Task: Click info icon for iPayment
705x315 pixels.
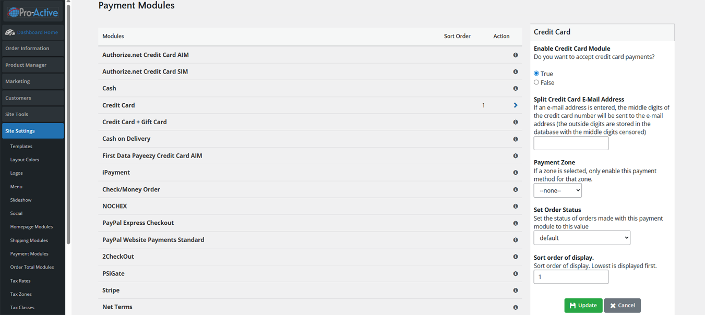Action: [516, 173]
